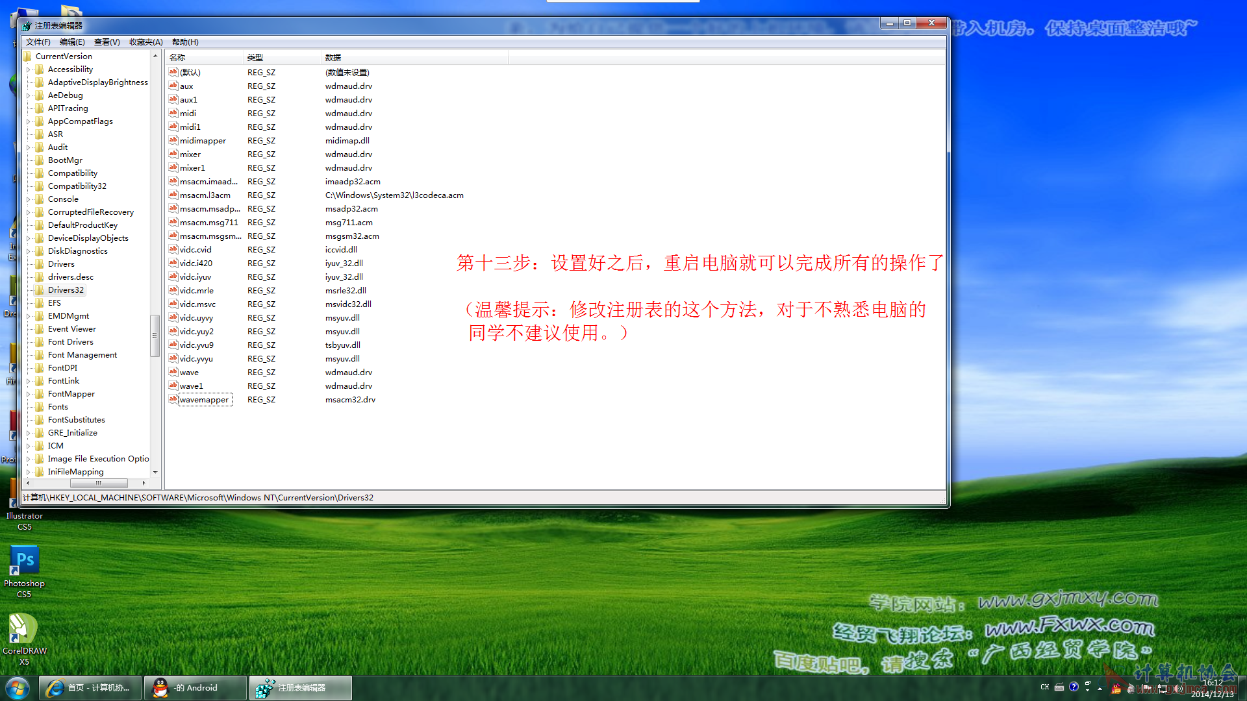The width and height of the screenshot is (1247, 701).
Task: Click the ASR folder icon
Action: point(40,134)
